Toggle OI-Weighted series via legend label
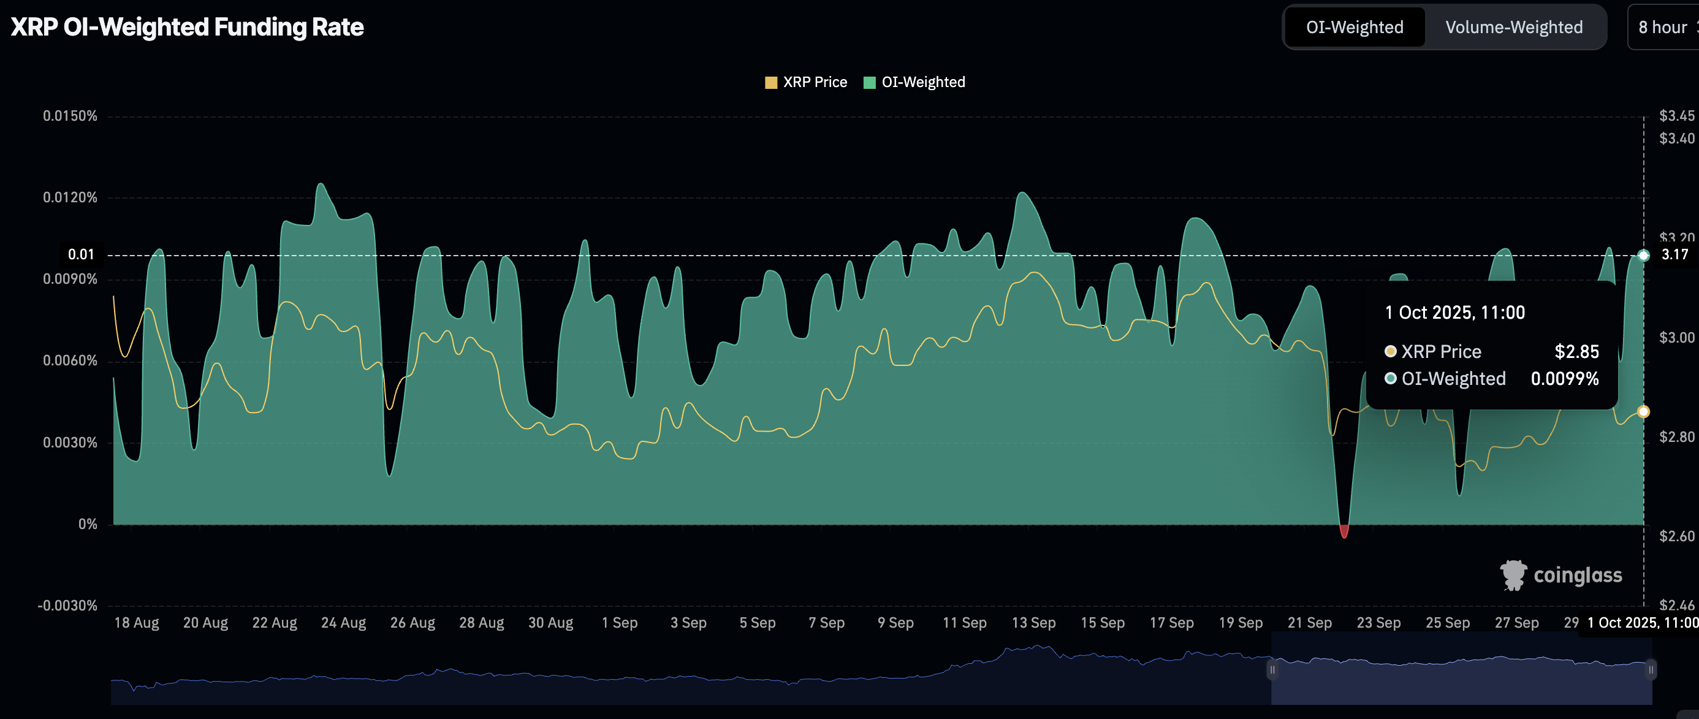The image size is (1699, 719). click(922, 83)
